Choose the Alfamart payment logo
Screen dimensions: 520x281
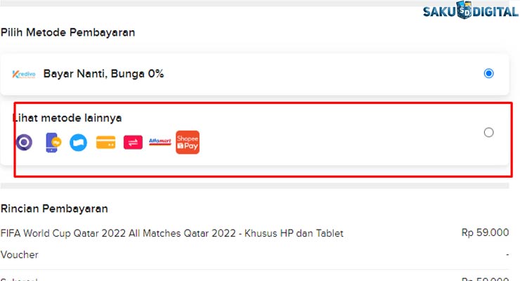(160, 143)
